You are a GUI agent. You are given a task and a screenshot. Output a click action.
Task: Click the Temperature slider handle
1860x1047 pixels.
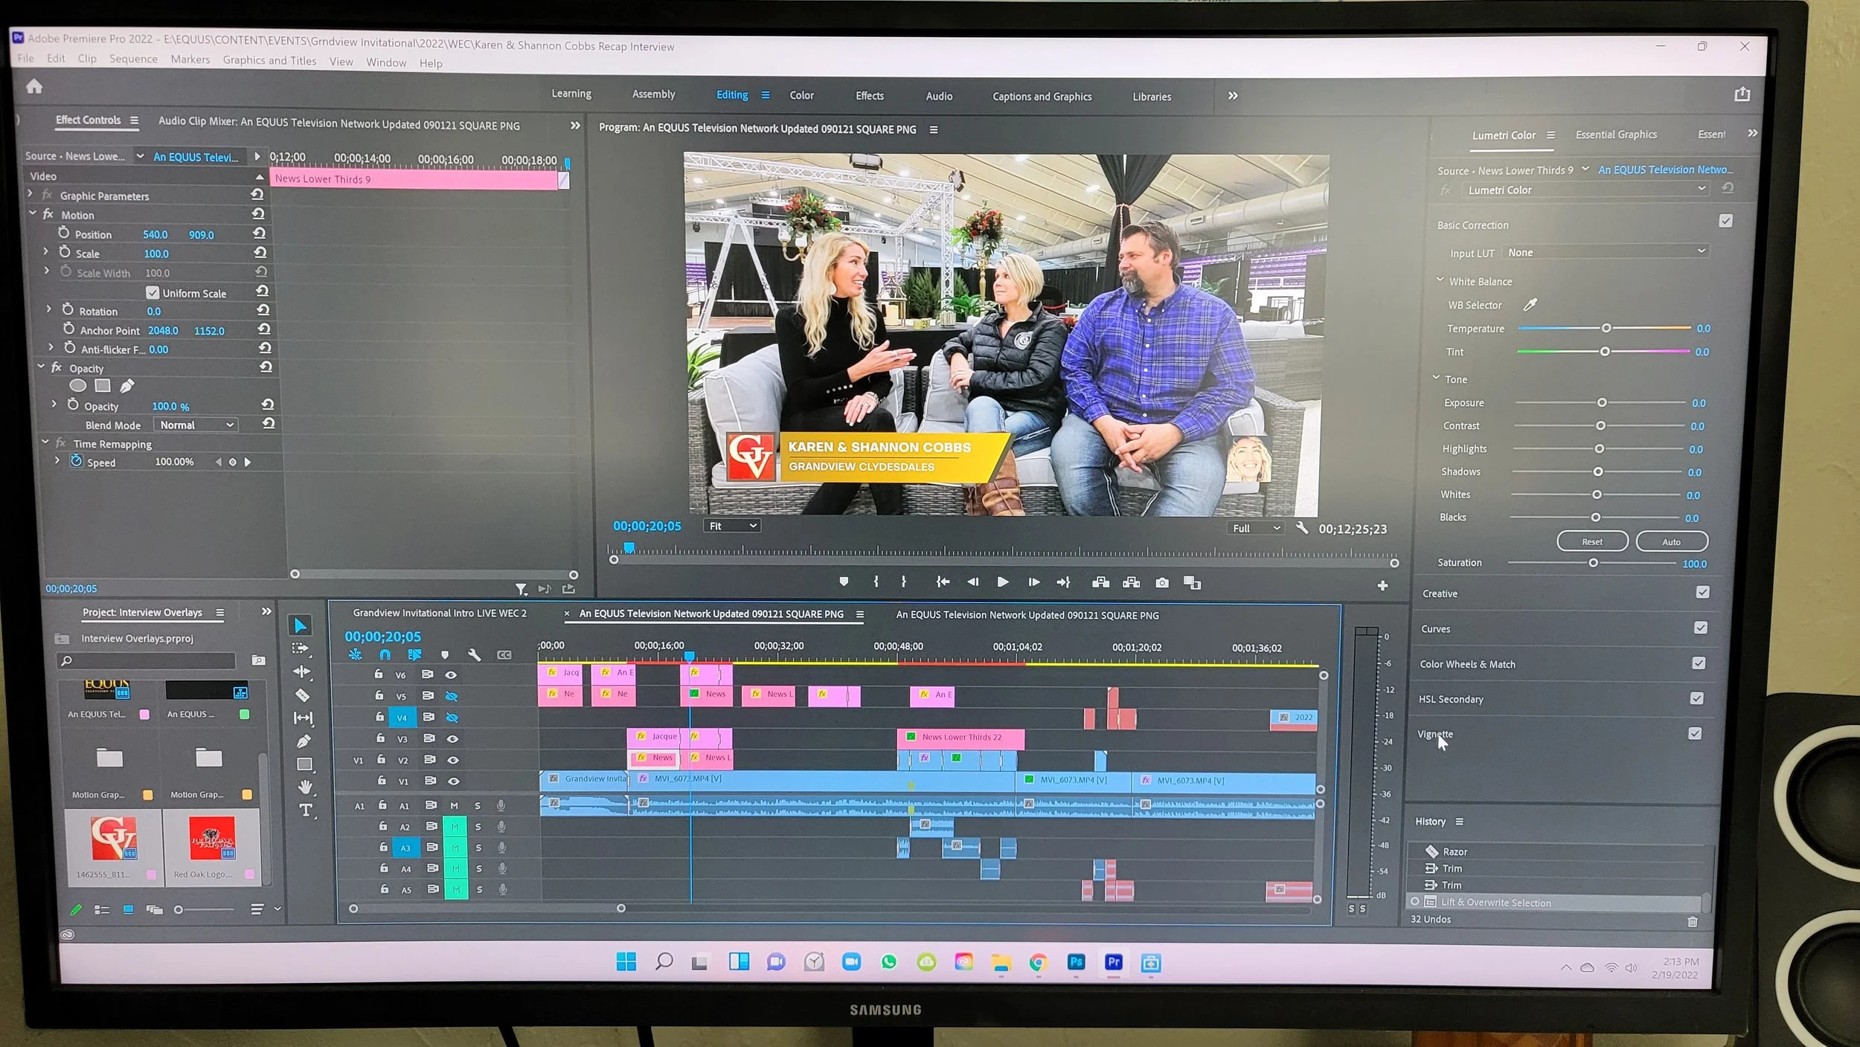(1606, 328)
